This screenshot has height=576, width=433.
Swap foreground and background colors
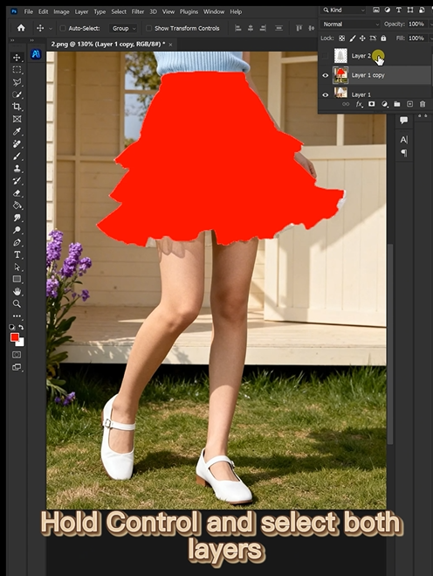point(21,327)
